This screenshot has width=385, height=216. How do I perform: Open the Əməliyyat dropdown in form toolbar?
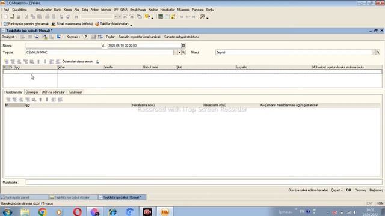pos(9,37)
